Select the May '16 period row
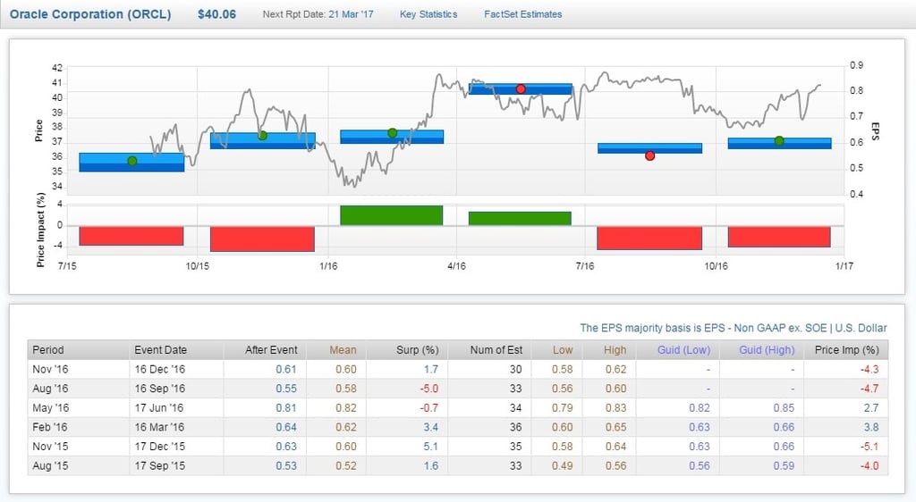The height and width of the screenshot is (502, 916). tap(458, 407)
